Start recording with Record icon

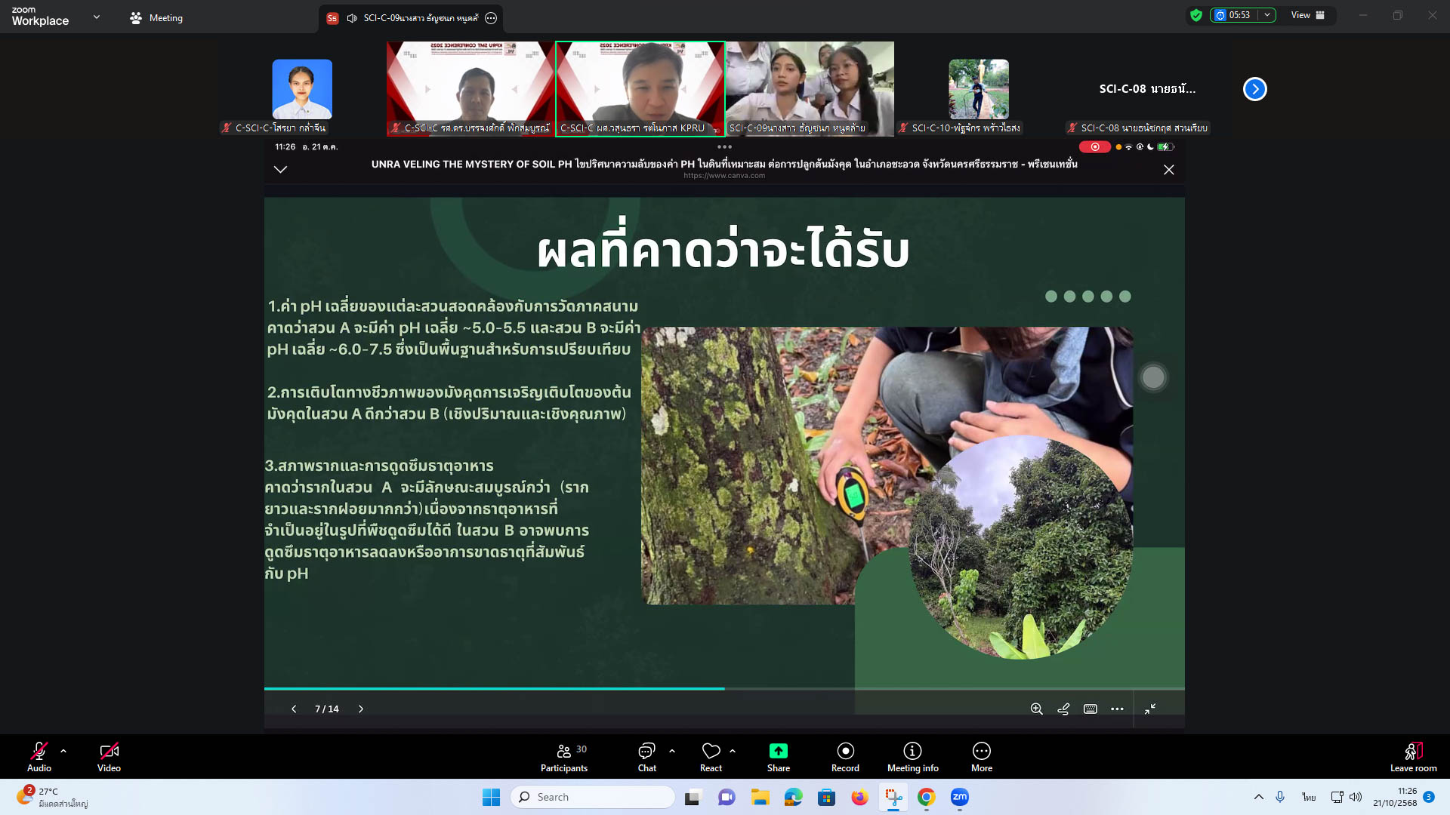pyautogui.click(x=845, y=752)
